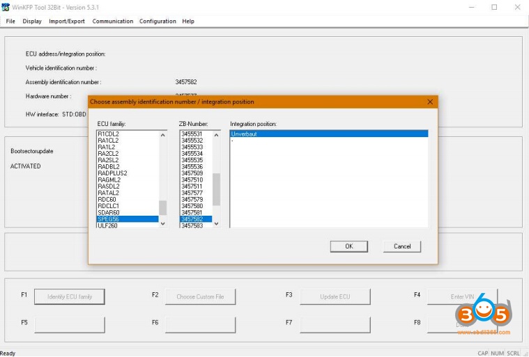529x357 pixels.
Task: Open the Communication menu
Action: pos(112,22)
